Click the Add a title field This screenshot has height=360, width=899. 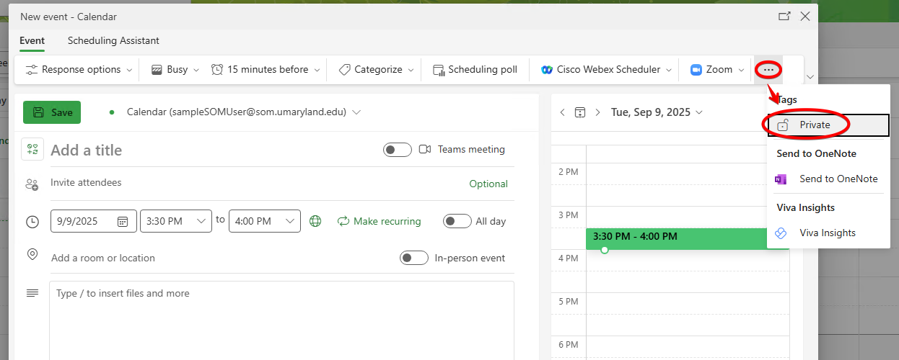[x=209, y=150]
